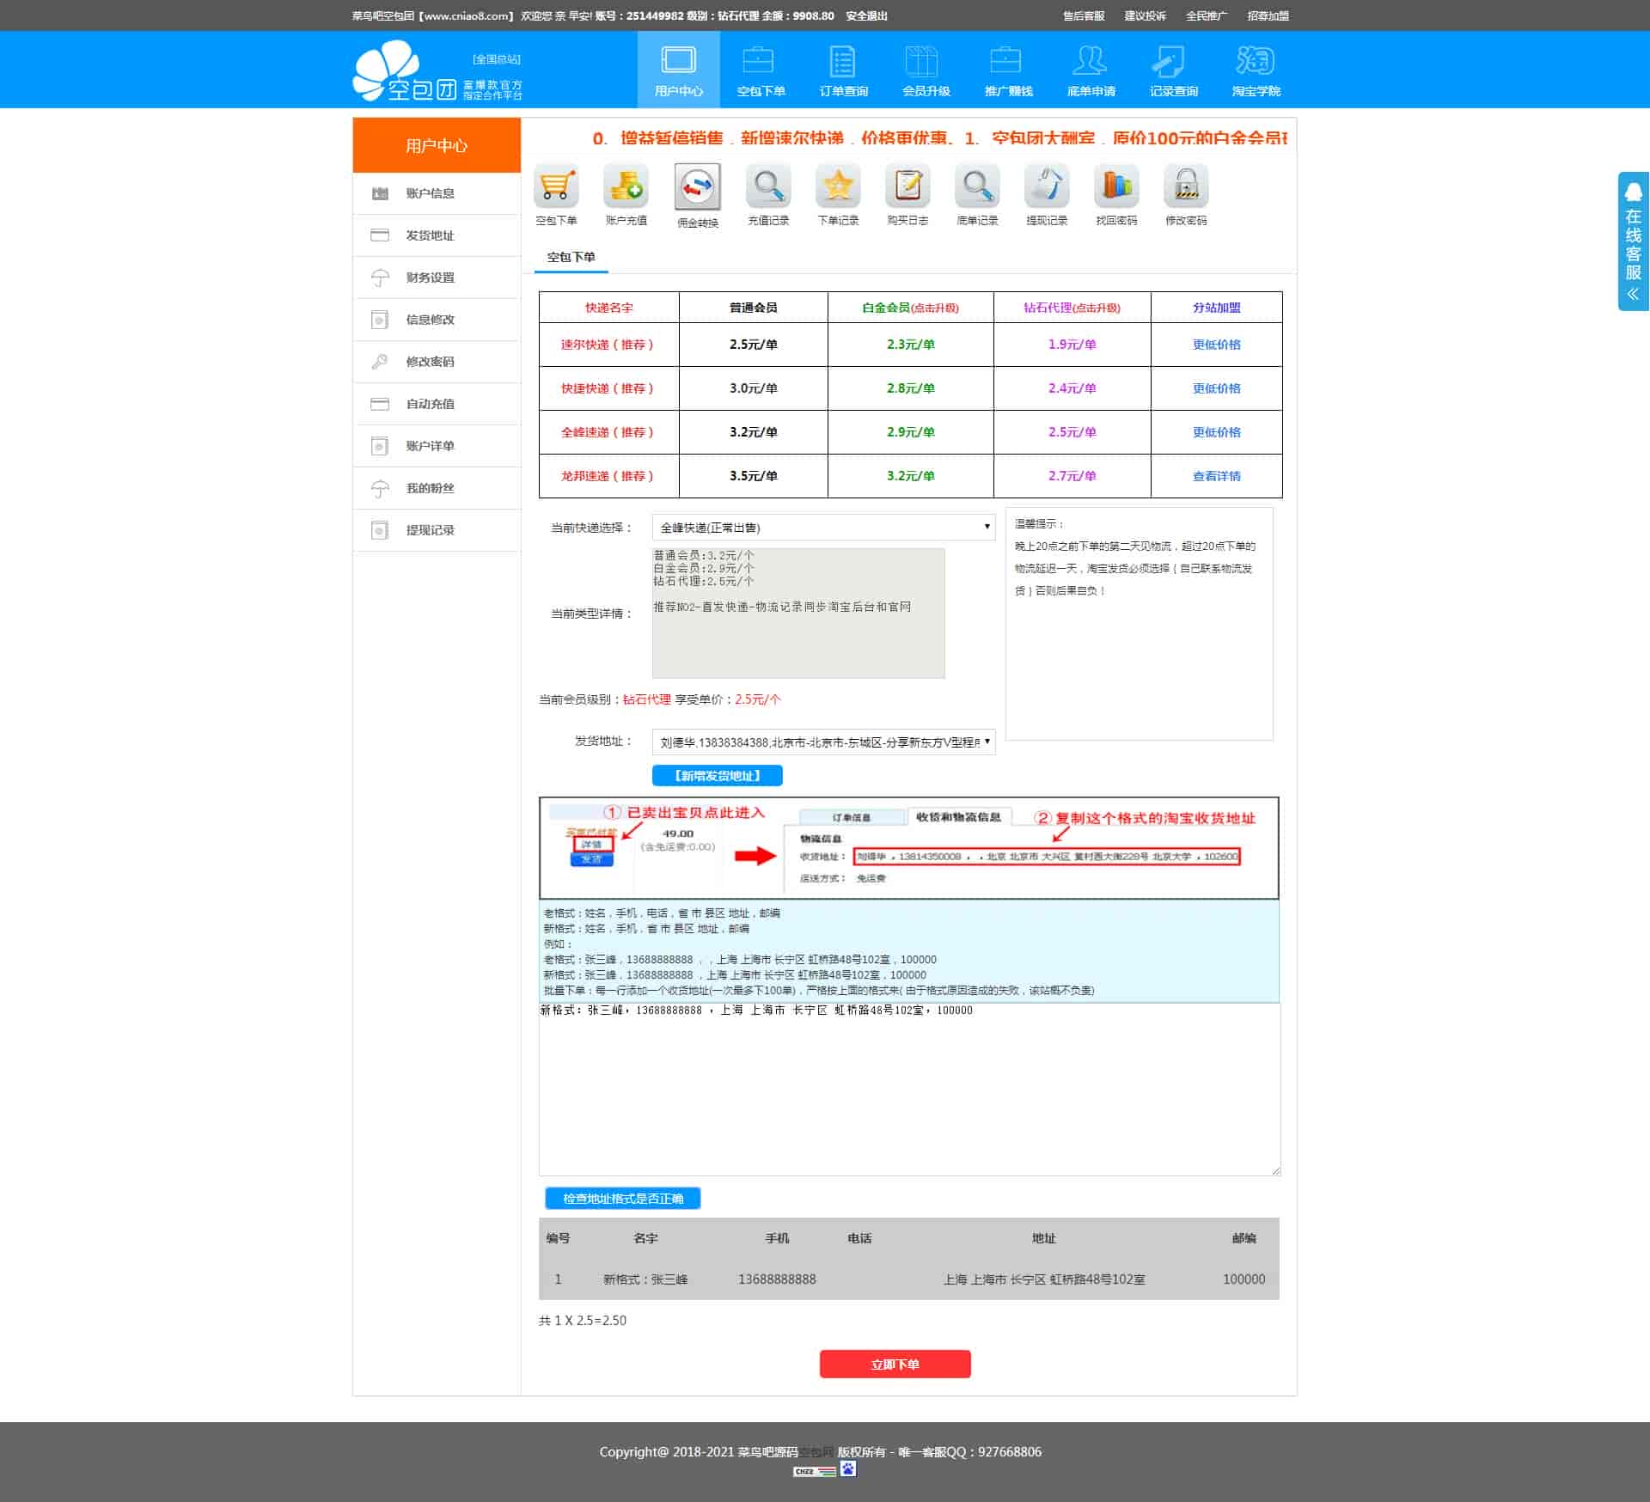Click the 找回密码 books icon

tap(1116, 186)
